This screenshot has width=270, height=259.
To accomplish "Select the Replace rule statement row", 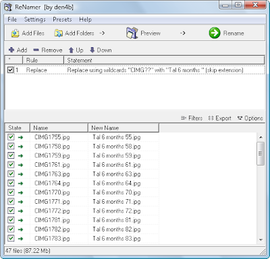I will pyautogui.click(x=135, y=70).
